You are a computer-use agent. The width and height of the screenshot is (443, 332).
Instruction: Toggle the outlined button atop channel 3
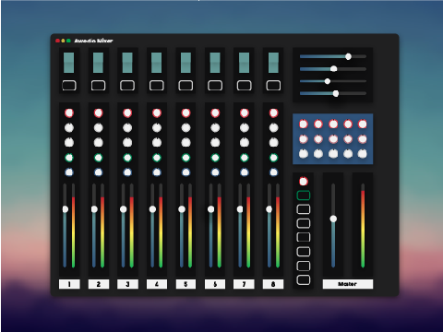[x=127, y=86]
